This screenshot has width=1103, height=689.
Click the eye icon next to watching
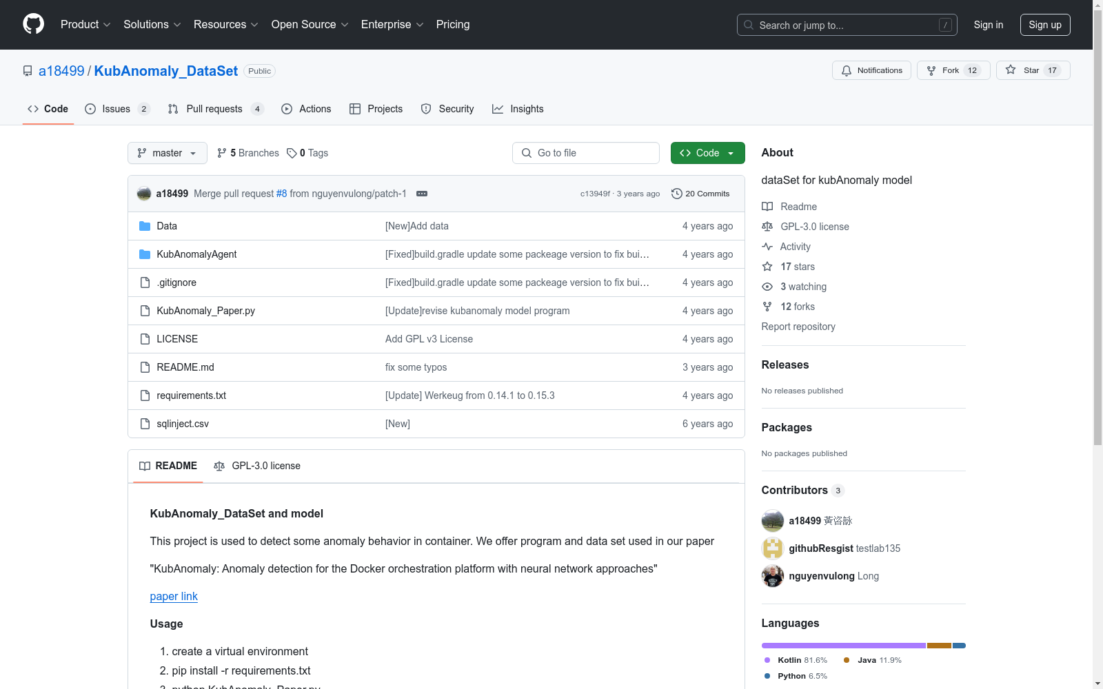click(767, 287)
